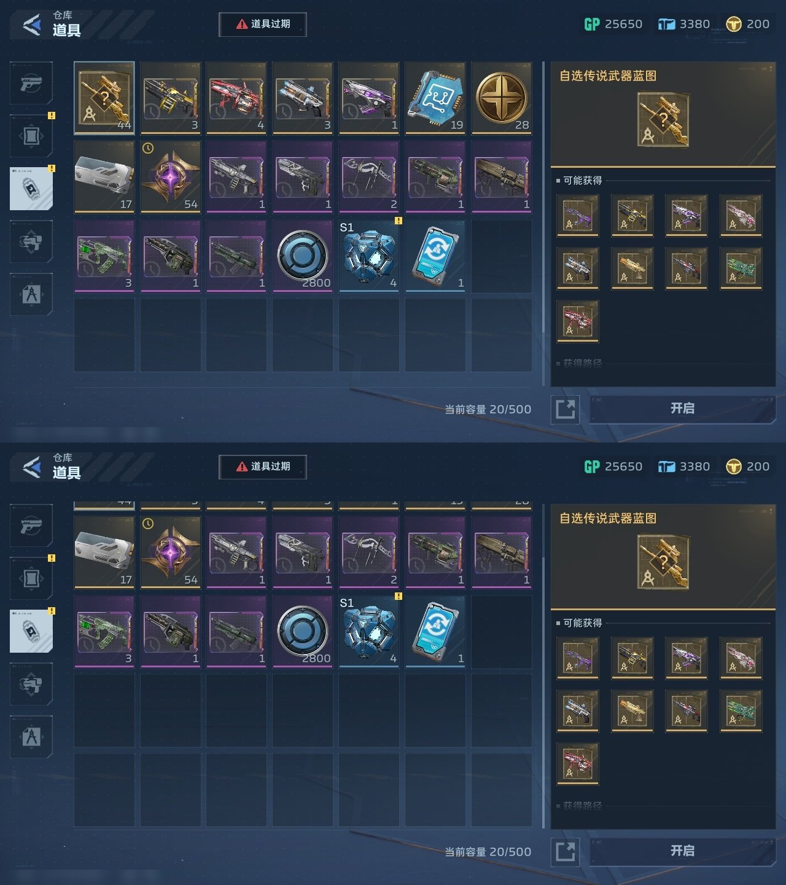Viewport: 786px width, 885px height.
Task: Click the export share icon beside 开启 in the upper window
Action: pyautogui.click(x=565, y=409)
